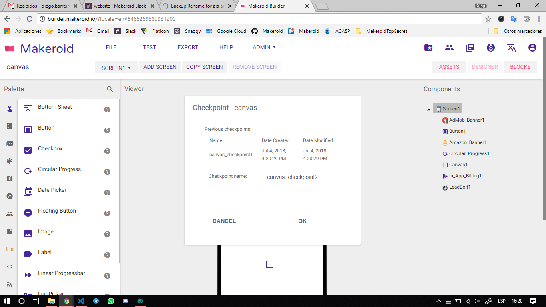Open the people/community icon in Makeroid header
The height and width of the screenshot is (307, 546).
click(449, 48)
